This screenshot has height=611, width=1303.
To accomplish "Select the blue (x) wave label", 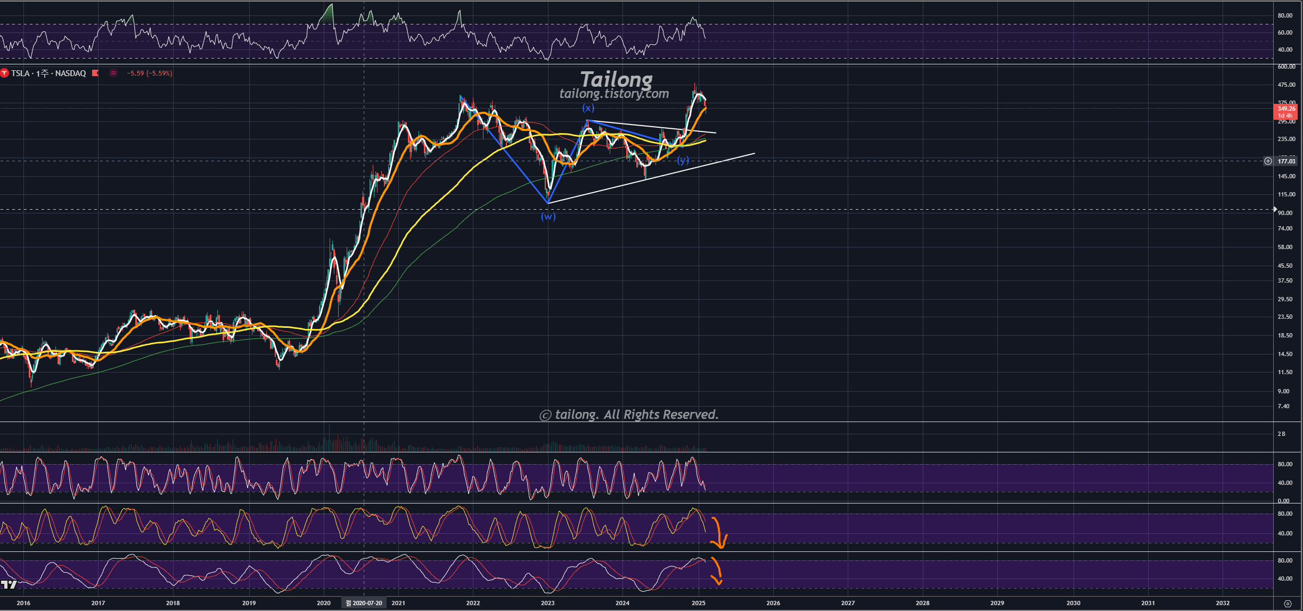I will (588, 108).
